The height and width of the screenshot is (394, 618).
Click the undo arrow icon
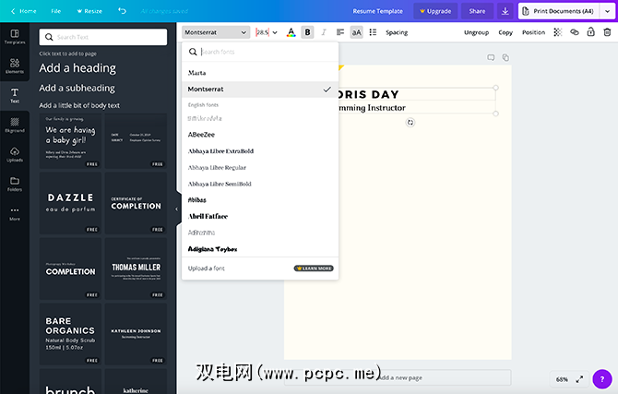coord(122,11)
